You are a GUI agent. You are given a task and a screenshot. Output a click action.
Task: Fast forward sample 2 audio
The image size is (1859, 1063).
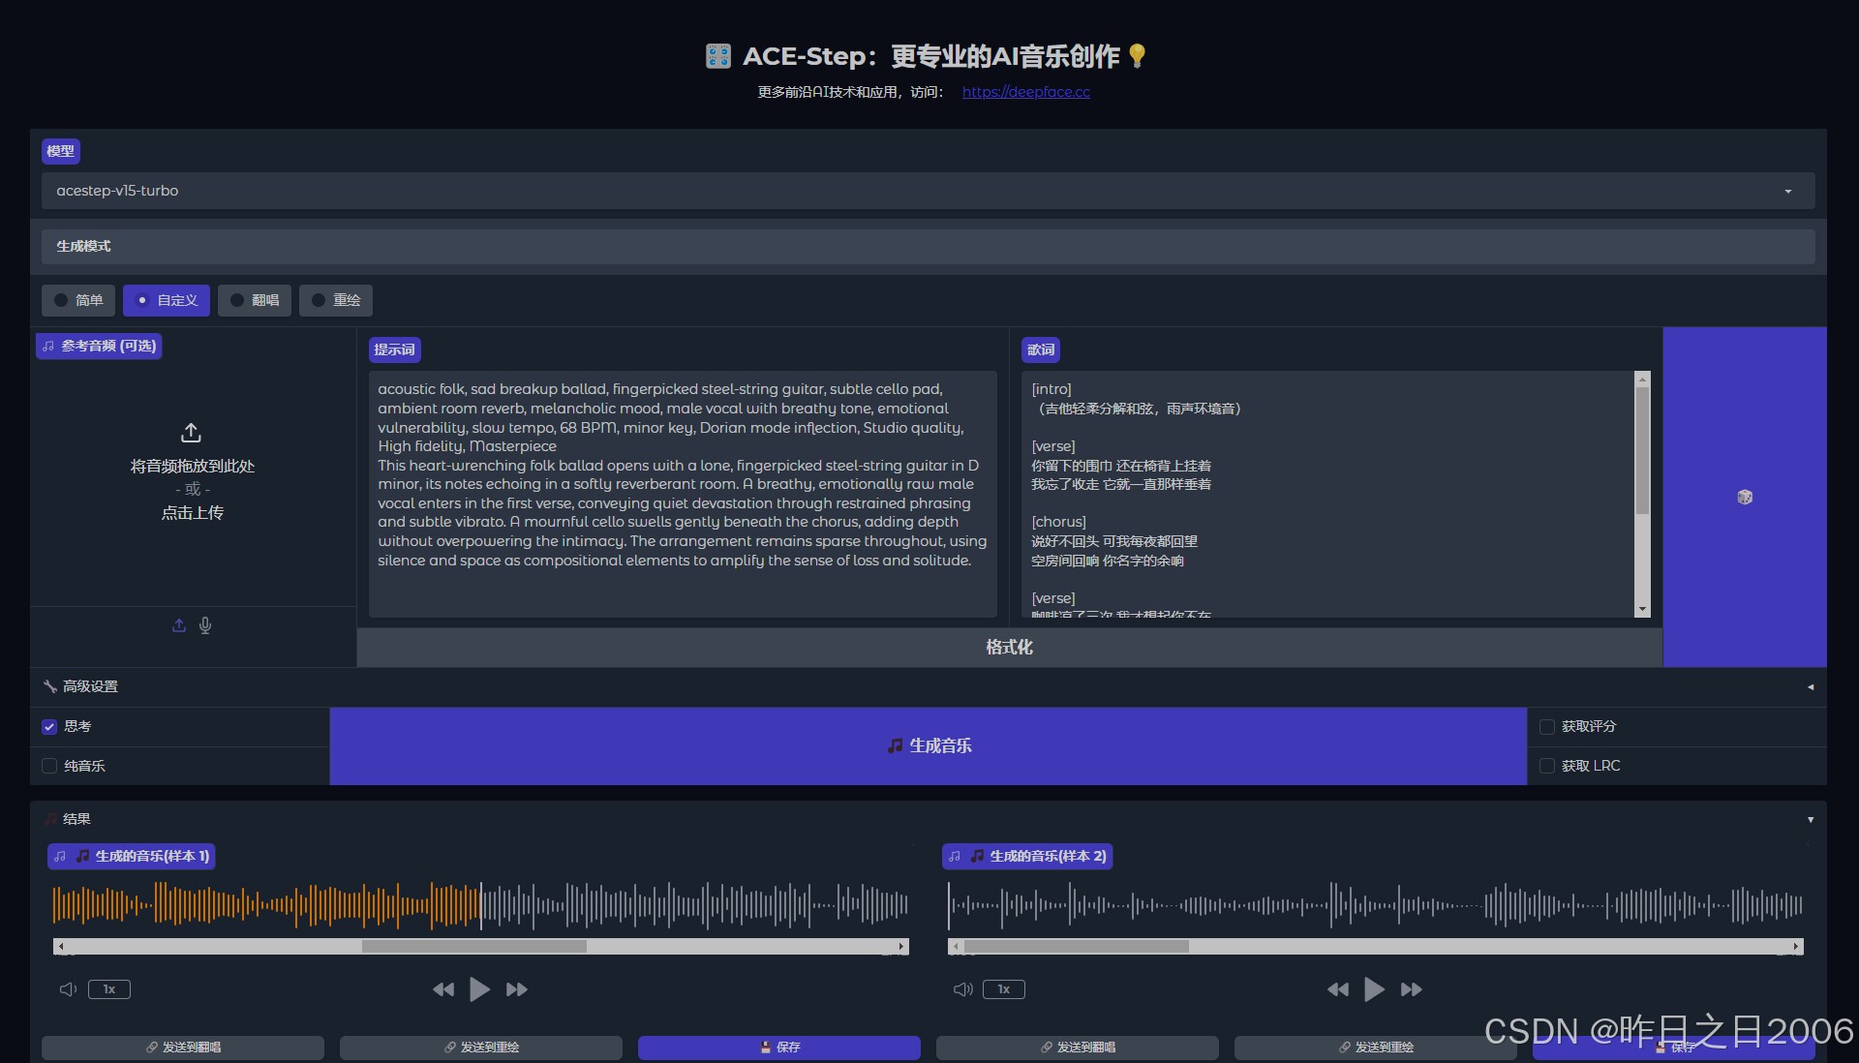click(x=1412, y=989)
